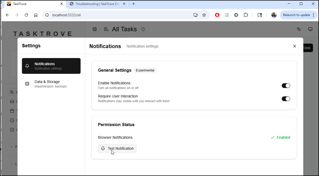The image size is (319, 176).
Task: Switch to the TaskTrove browser tab
Action: [35, 4]
